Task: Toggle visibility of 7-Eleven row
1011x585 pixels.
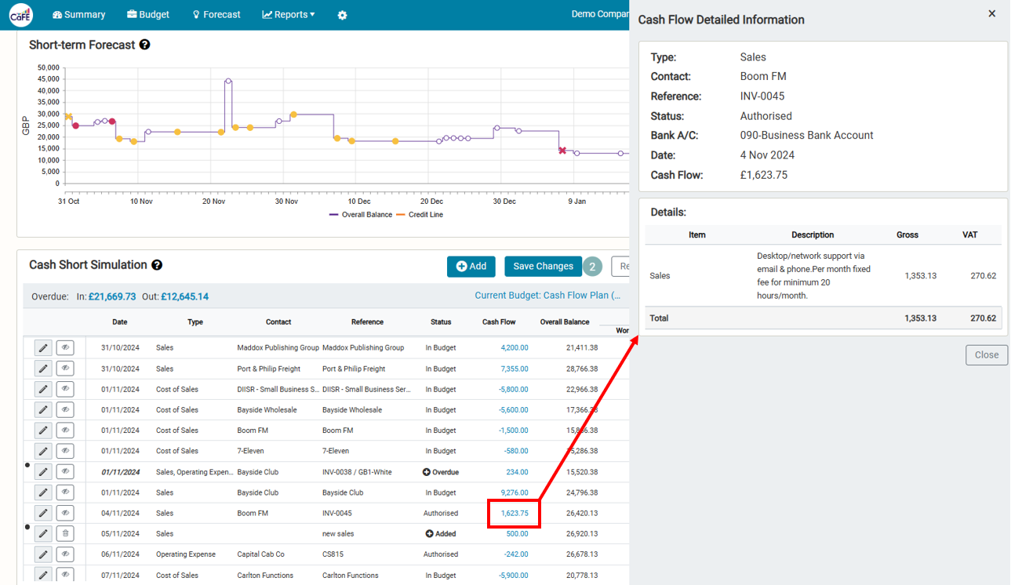Action: [65, 451]
